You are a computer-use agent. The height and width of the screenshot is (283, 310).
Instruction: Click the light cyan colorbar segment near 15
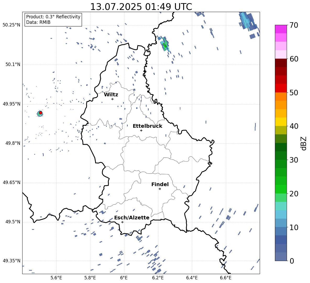point(281,206)
